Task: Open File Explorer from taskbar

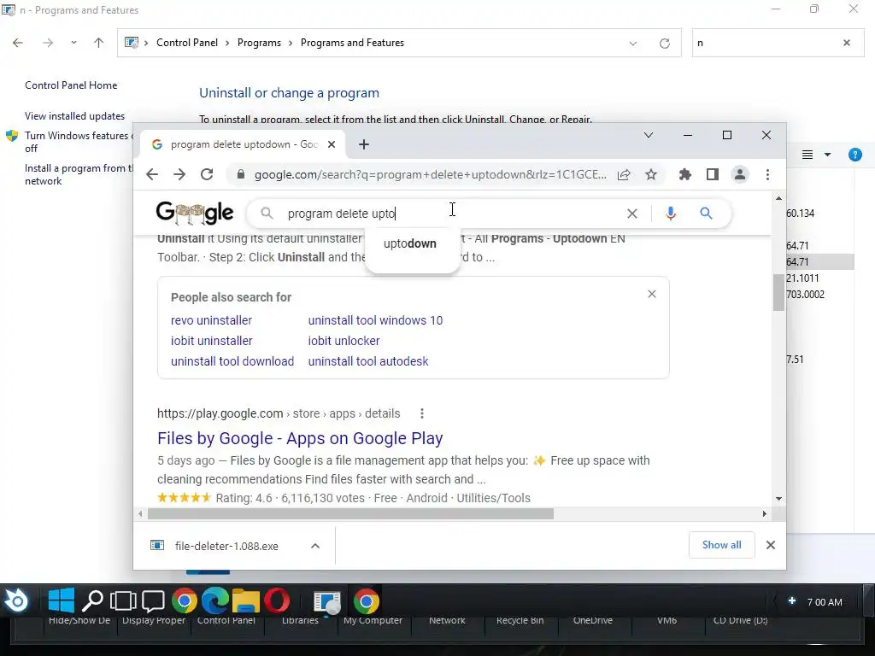Action: 245,600
